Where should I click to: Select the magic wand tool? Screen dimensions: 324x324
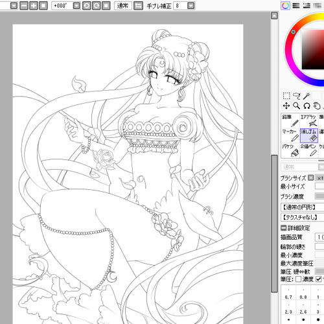tap(307, 95)
